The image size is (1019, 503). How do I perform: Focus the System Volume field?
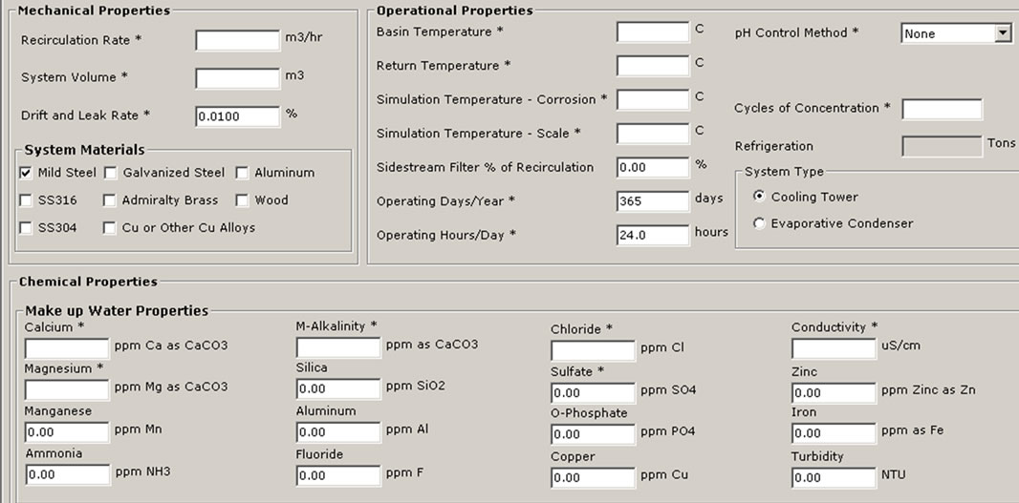(238, 78)
